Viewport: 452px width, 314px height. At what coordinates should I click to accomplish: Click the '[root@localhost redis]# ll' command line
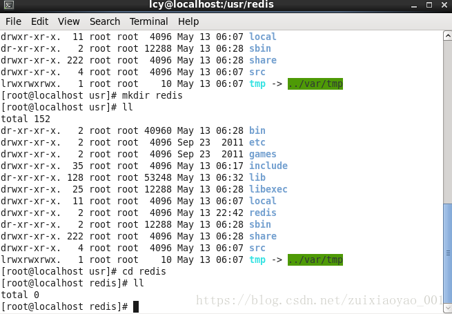(72, 283)
